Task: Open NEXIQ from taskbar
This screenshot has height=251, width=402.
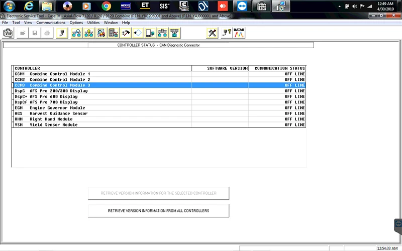Action: pos(126,6)
